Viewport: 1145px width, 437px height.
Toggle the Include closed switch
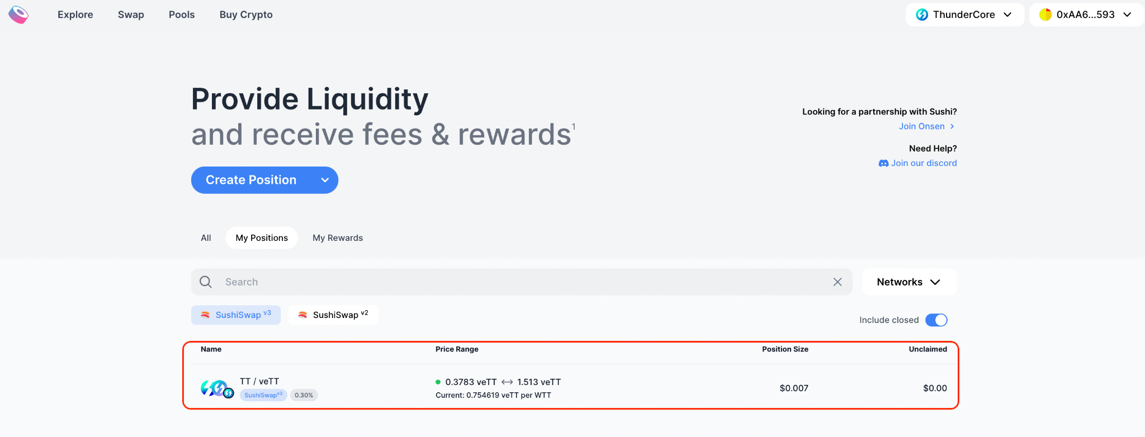click(x=936, y=320)
